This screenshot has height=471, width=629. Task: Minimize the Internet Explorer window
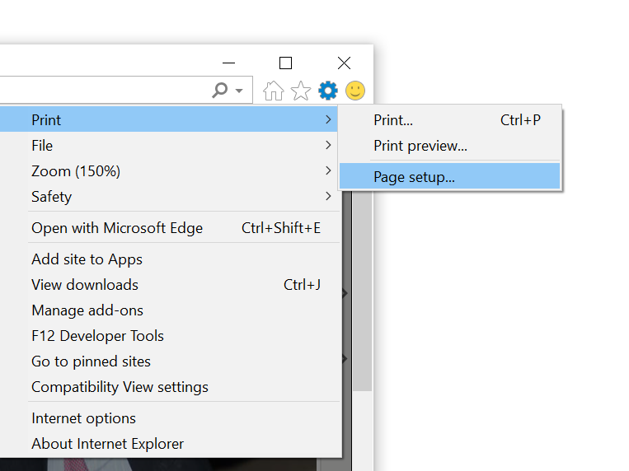[x=228, y=63]
